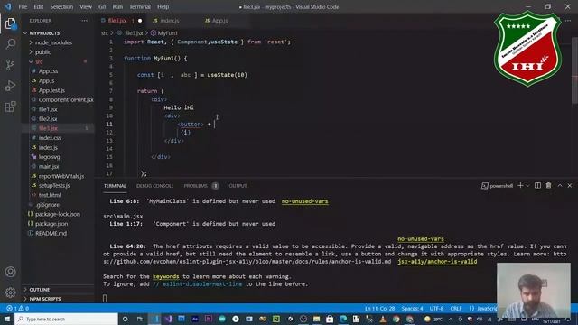Open Windows Start menu
Screen dimensions: 578x325
pos(7,319)
